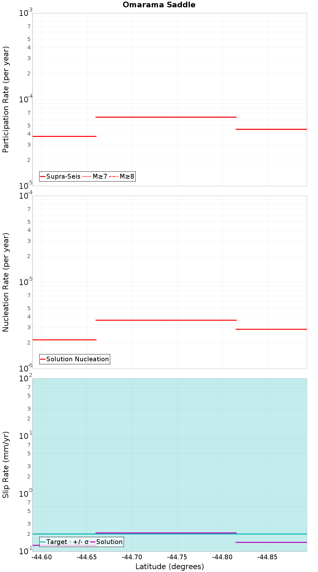The width and height of the screenshot is (318, 572).
Task: Click the teal target slip rate line
Action: 170,534
